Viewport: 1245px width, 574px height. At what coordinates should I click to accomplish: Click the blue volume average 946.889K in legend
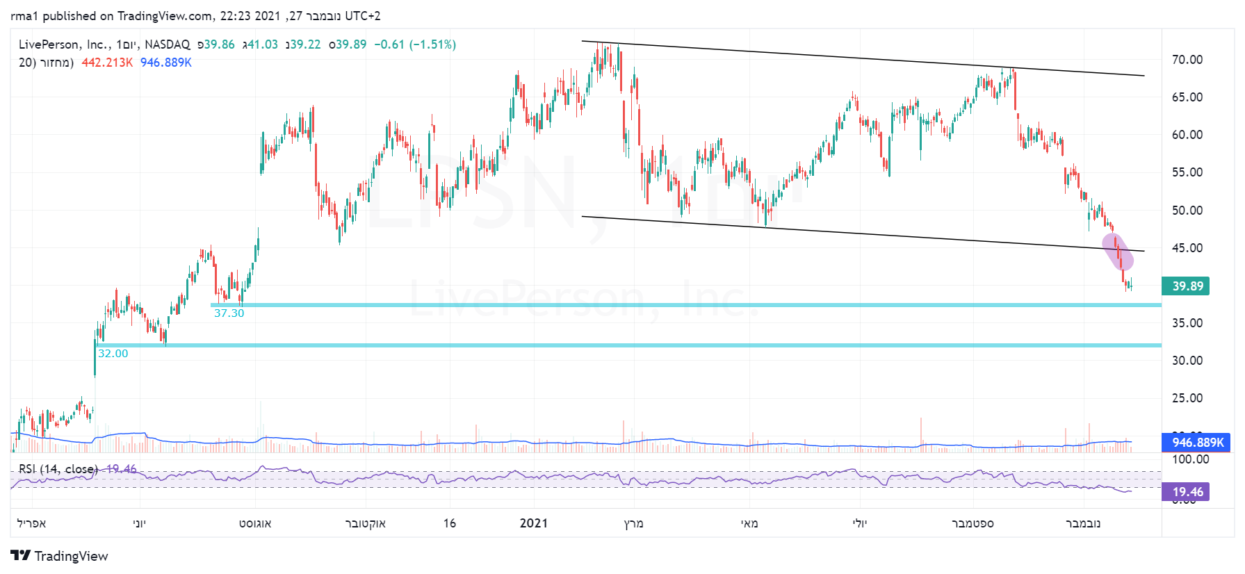166,63
